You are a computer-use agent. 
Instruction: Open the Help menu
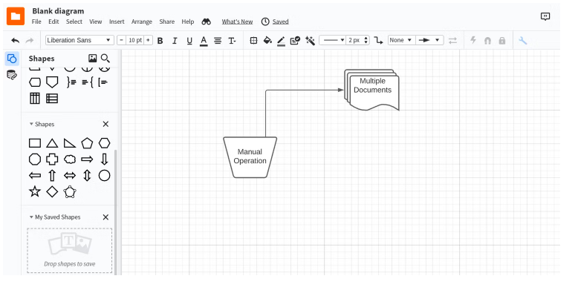188,22
